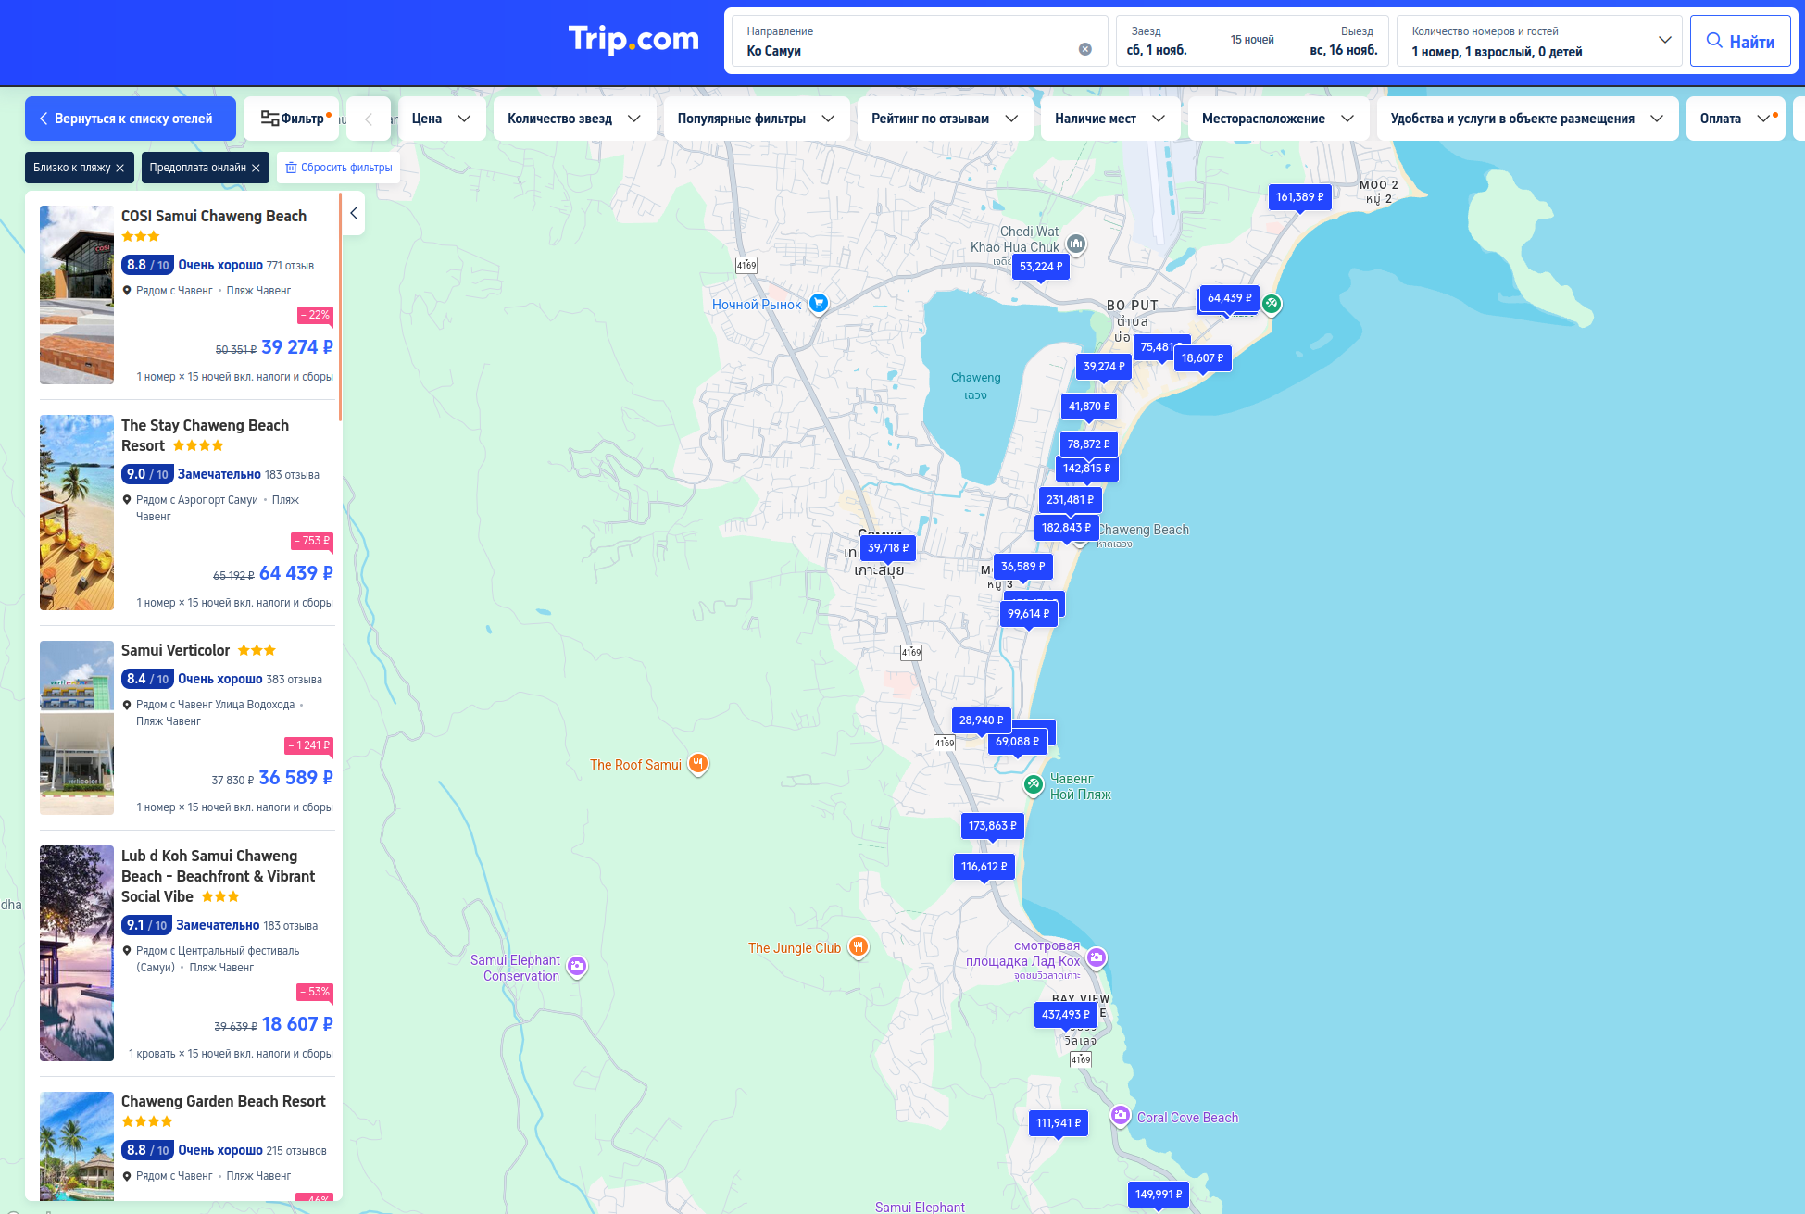Viewport: 1805px width, 1214px height.
Task: Click The Roof Samui restaurant map icon
Action: pos(698,764)
